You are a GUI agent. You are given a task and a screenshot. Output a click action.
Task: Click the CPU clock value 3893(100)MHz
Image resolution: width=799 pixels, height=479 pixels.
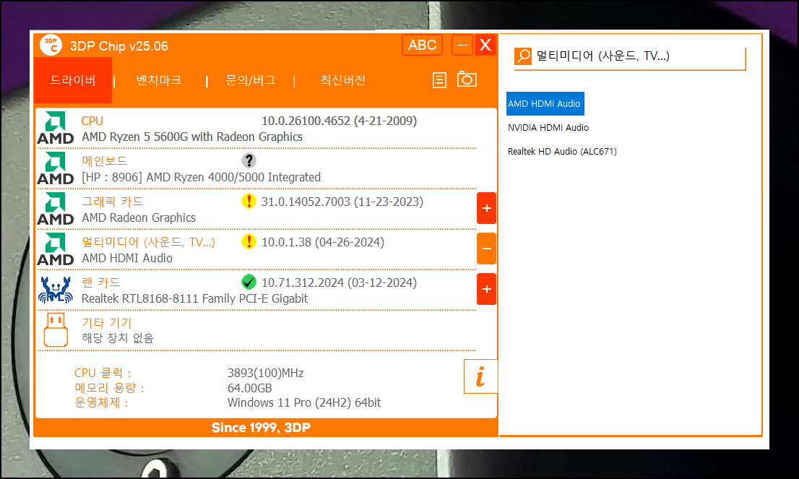(x=265, y=373)
